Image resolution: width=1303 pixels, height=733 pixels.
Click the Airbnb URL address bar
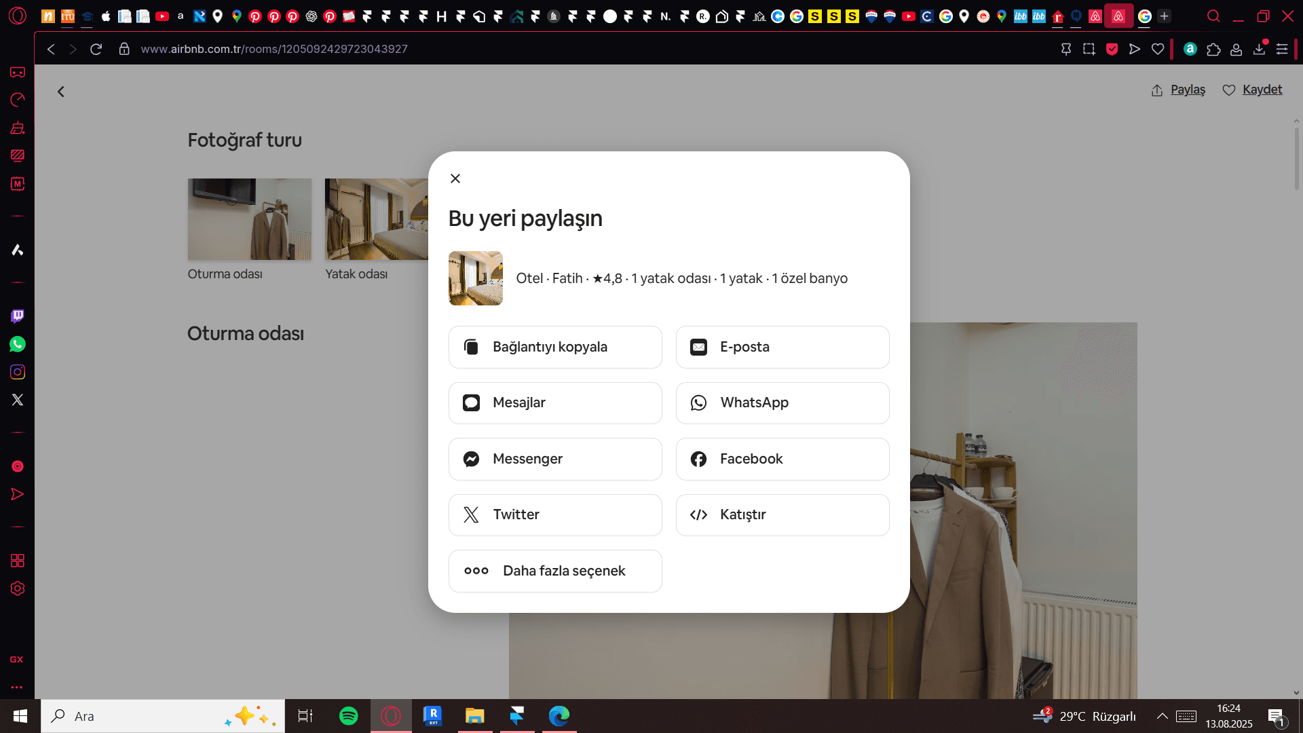pyautogui.click(x=274, y=49)
